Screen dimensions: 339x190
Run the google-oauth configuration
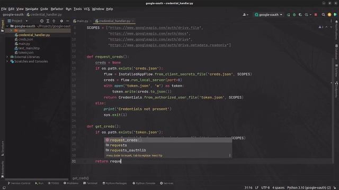pyautogui.click(x=288, y=15)
